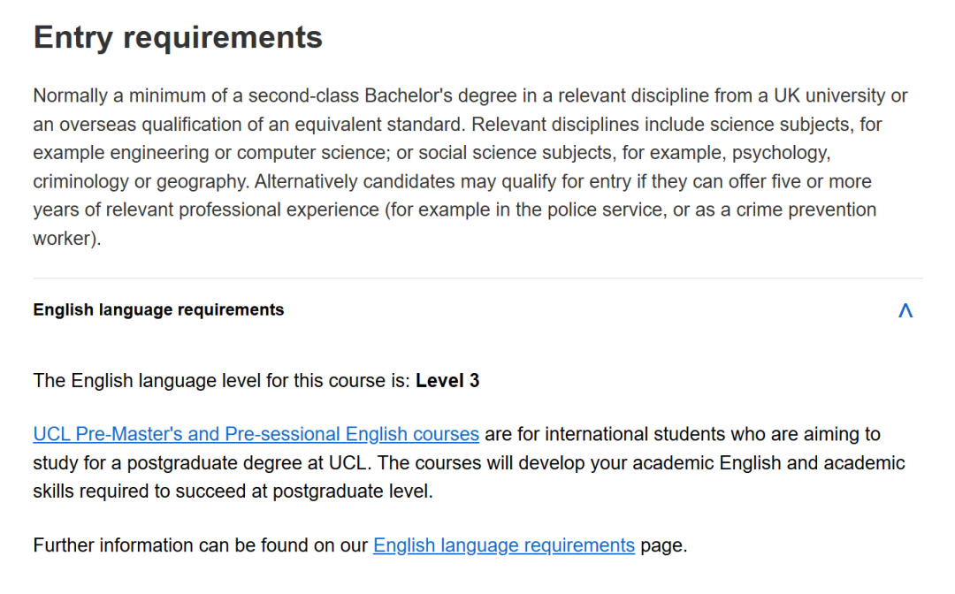Click 'The English language level for this course' text
This screenshot has height=594, width=955.
tap(221, 381)
